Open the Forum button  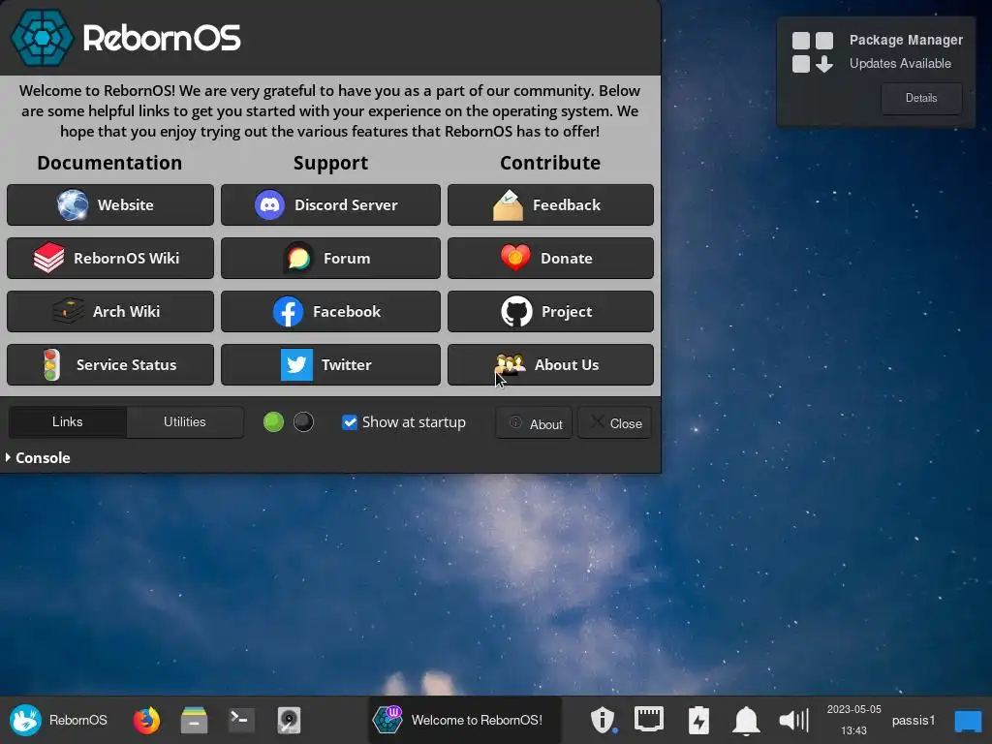point(330,258)
